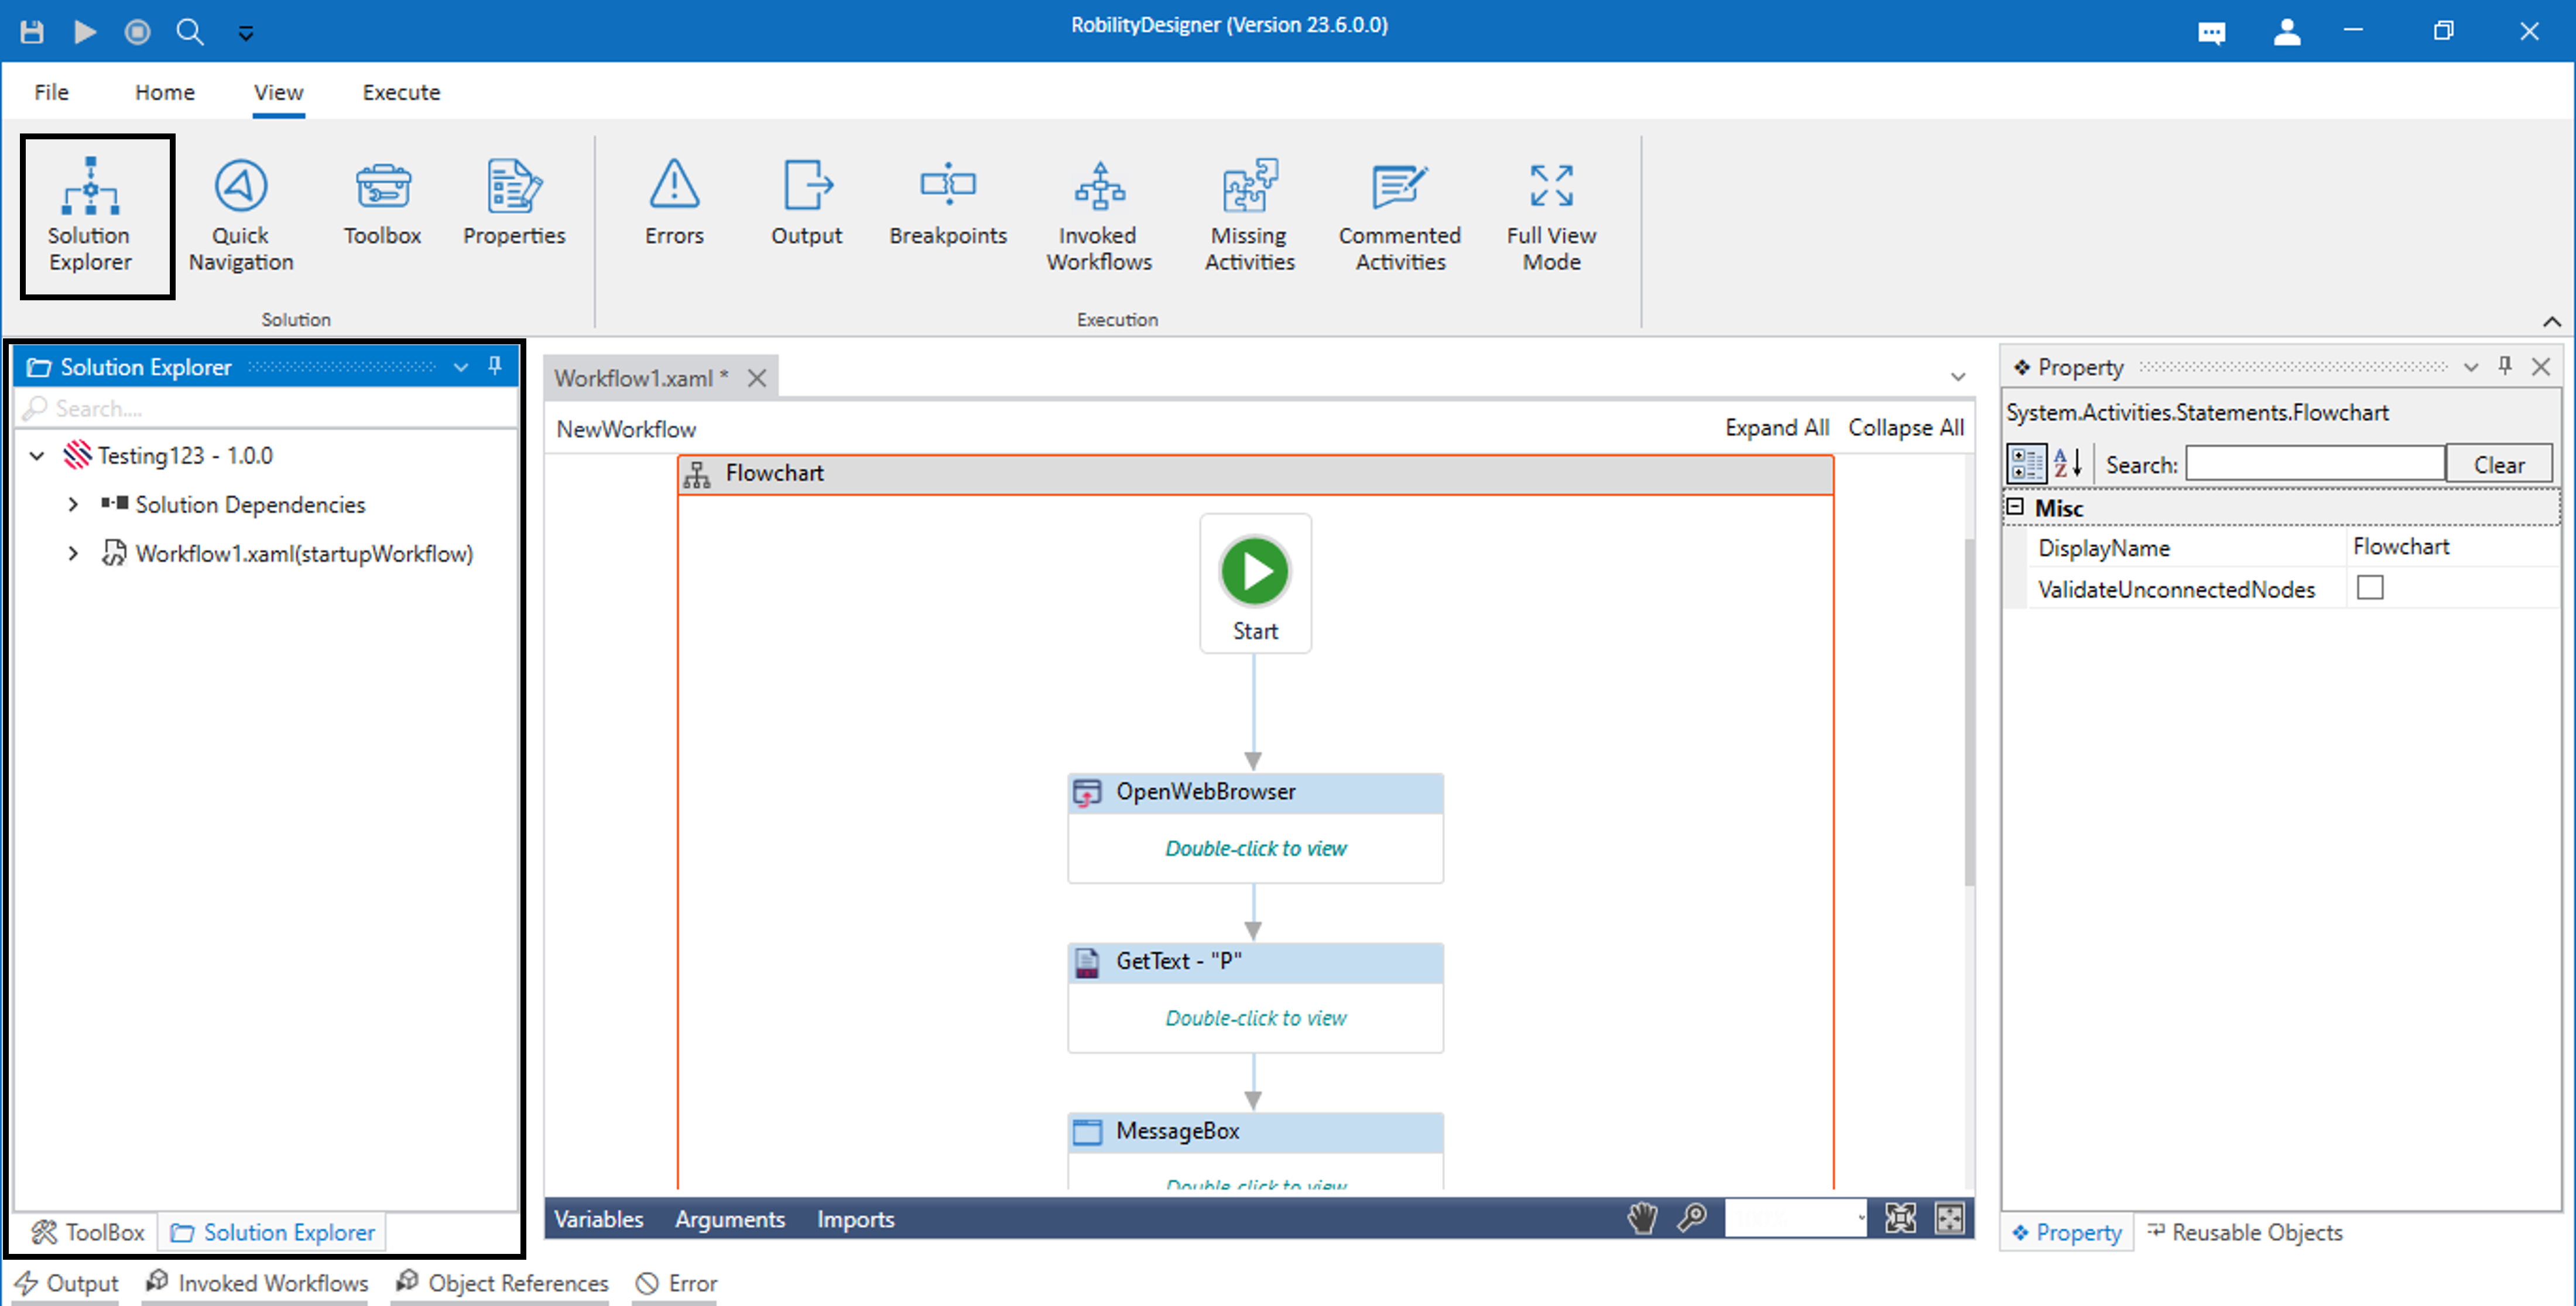Collapse the Testing123 - 1.0.0 node
Image resolution: width=2576 pixels, height=1306 pixels.
[37, 456]
